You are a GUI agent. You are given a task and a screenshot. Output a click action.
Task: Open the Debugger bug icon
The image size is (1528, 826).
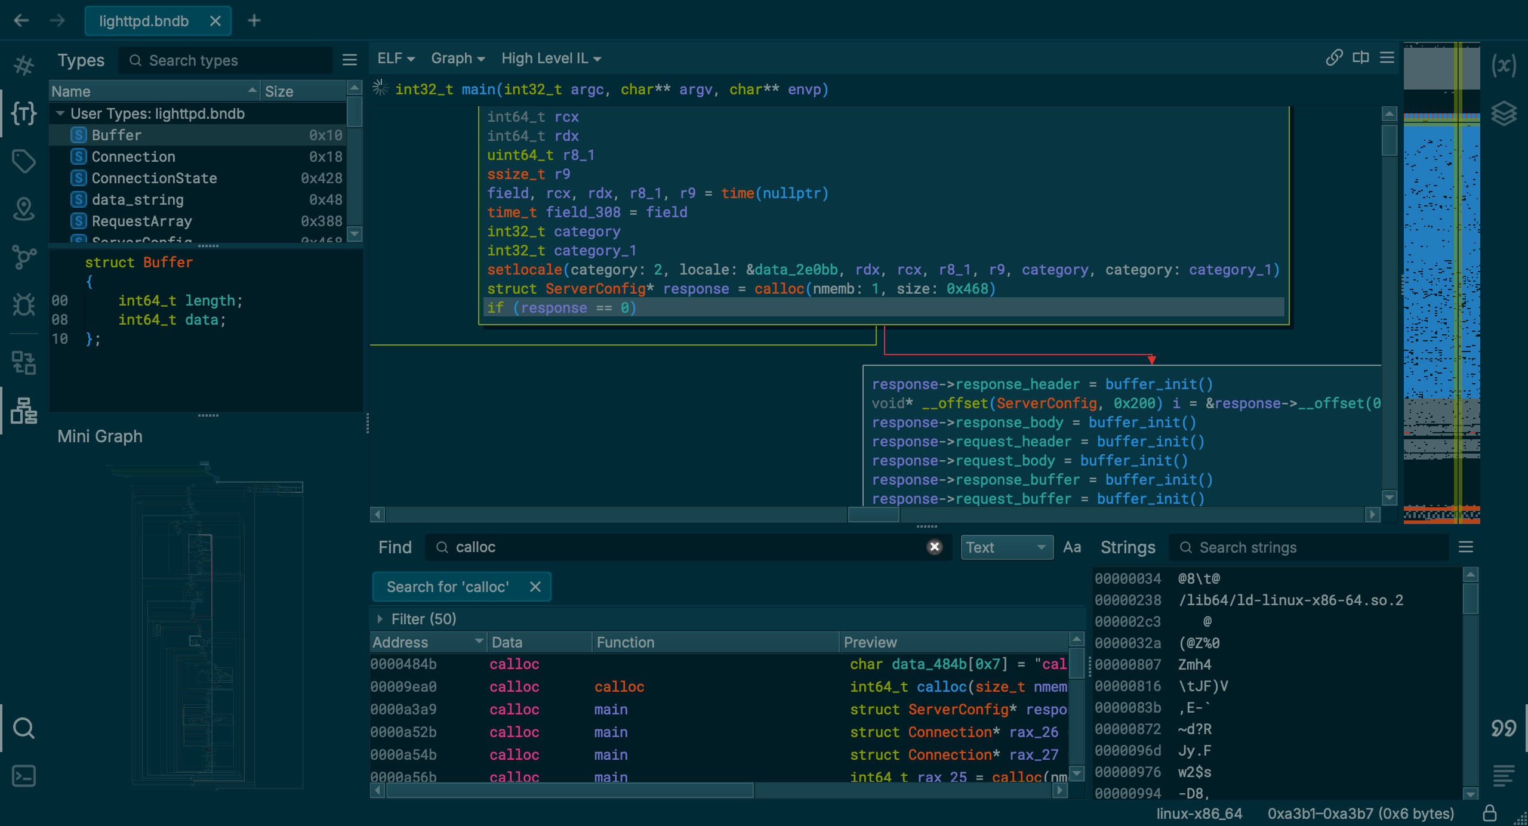24,304
